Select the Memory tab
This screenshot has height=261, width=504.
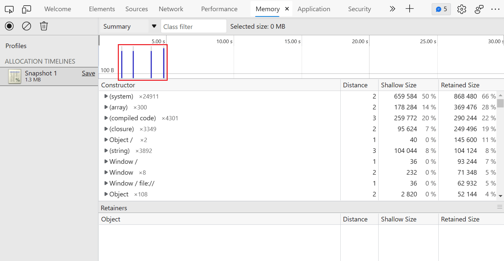click(268, 9)
